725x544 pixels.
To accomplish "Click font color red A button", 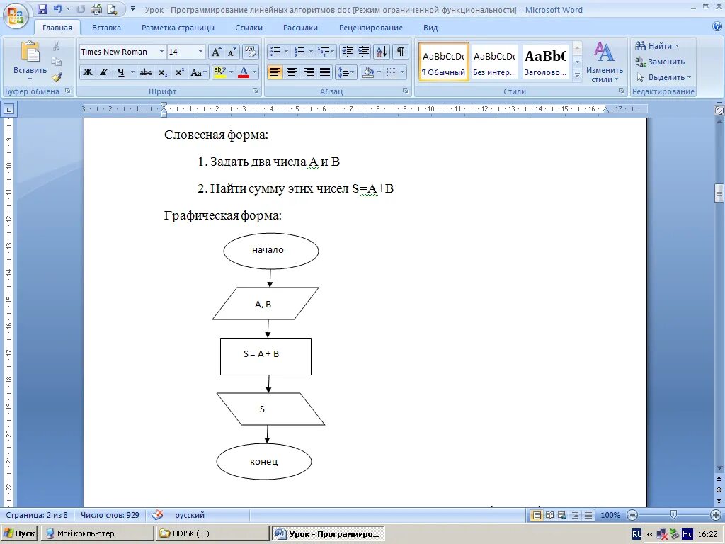I will (244, 72).
